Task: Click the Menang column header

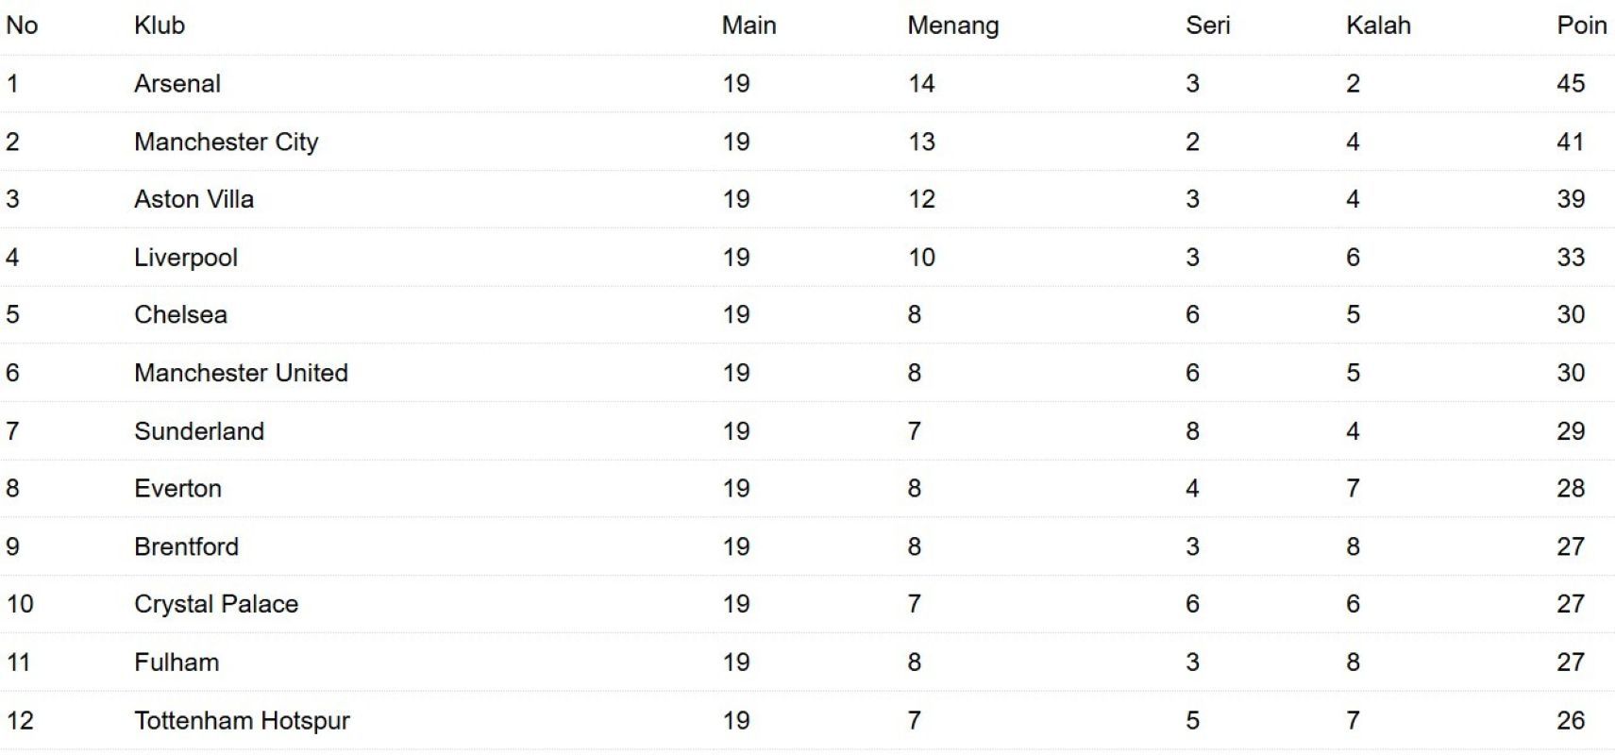Action: click(952, 25)
